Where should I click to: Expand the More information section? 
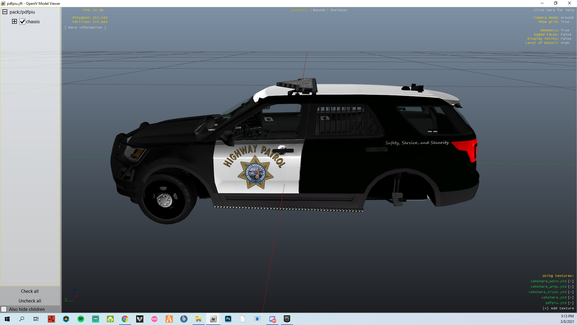click(x=85, y=28)
